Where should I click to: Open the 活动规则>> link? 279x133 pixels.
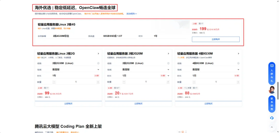click(x=131, y=14)
